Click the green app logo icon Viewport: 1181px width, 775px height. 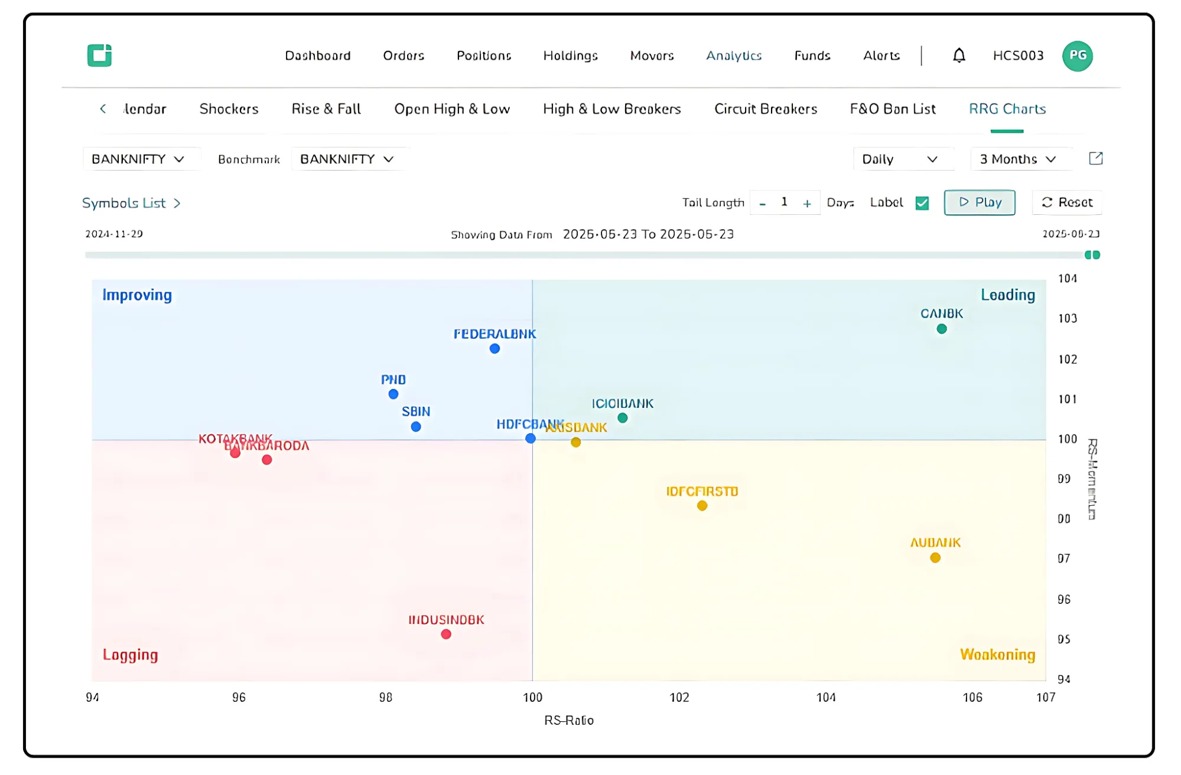click(99, 55)
